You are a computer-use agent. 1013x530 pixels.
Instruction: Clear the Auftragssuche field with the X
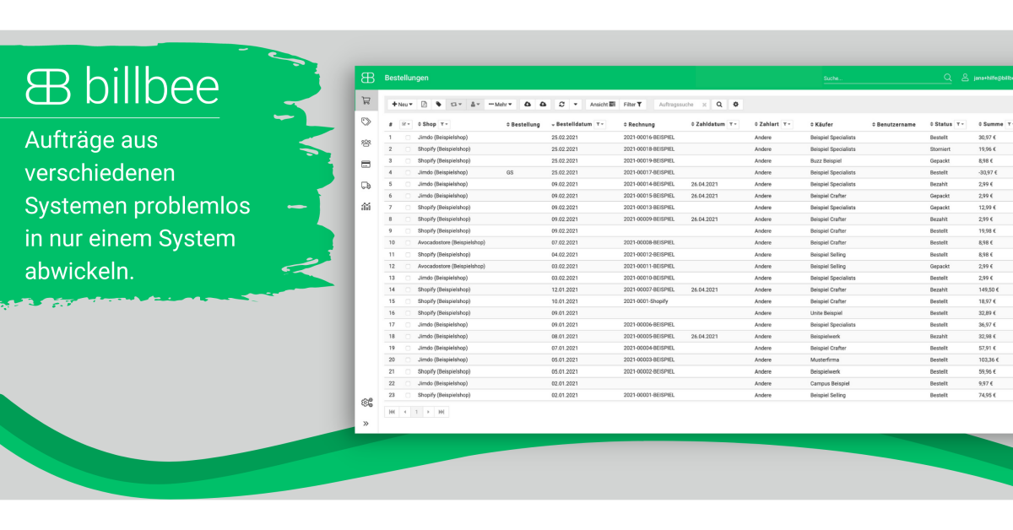point(704,105)
